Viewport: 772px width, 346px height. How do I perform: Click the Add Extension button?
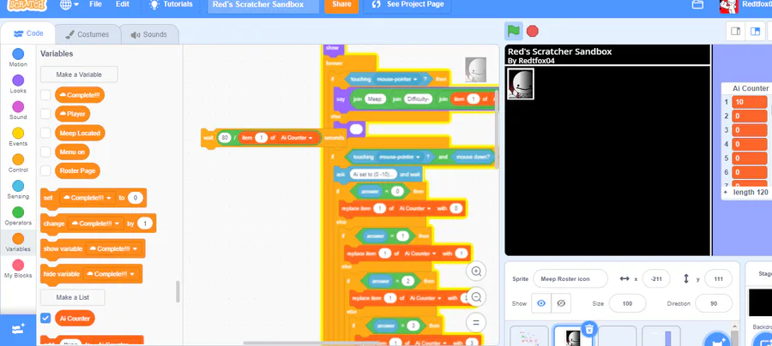click(x=18, y=329)
